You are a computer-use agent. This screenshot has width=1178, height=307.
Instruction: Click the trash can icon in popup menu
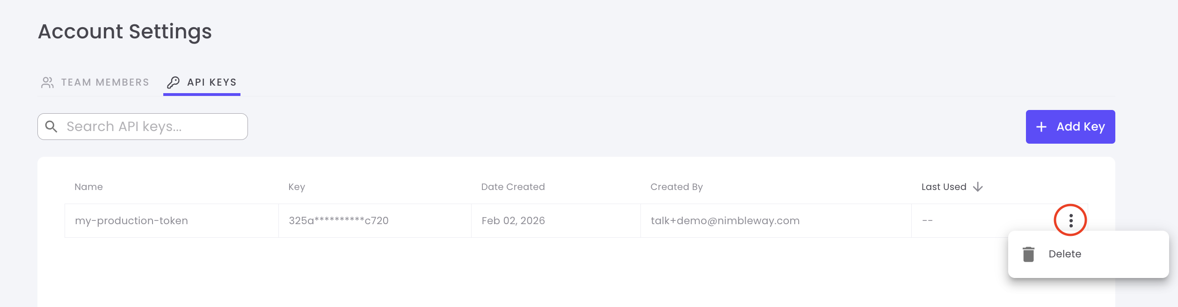1028,254
